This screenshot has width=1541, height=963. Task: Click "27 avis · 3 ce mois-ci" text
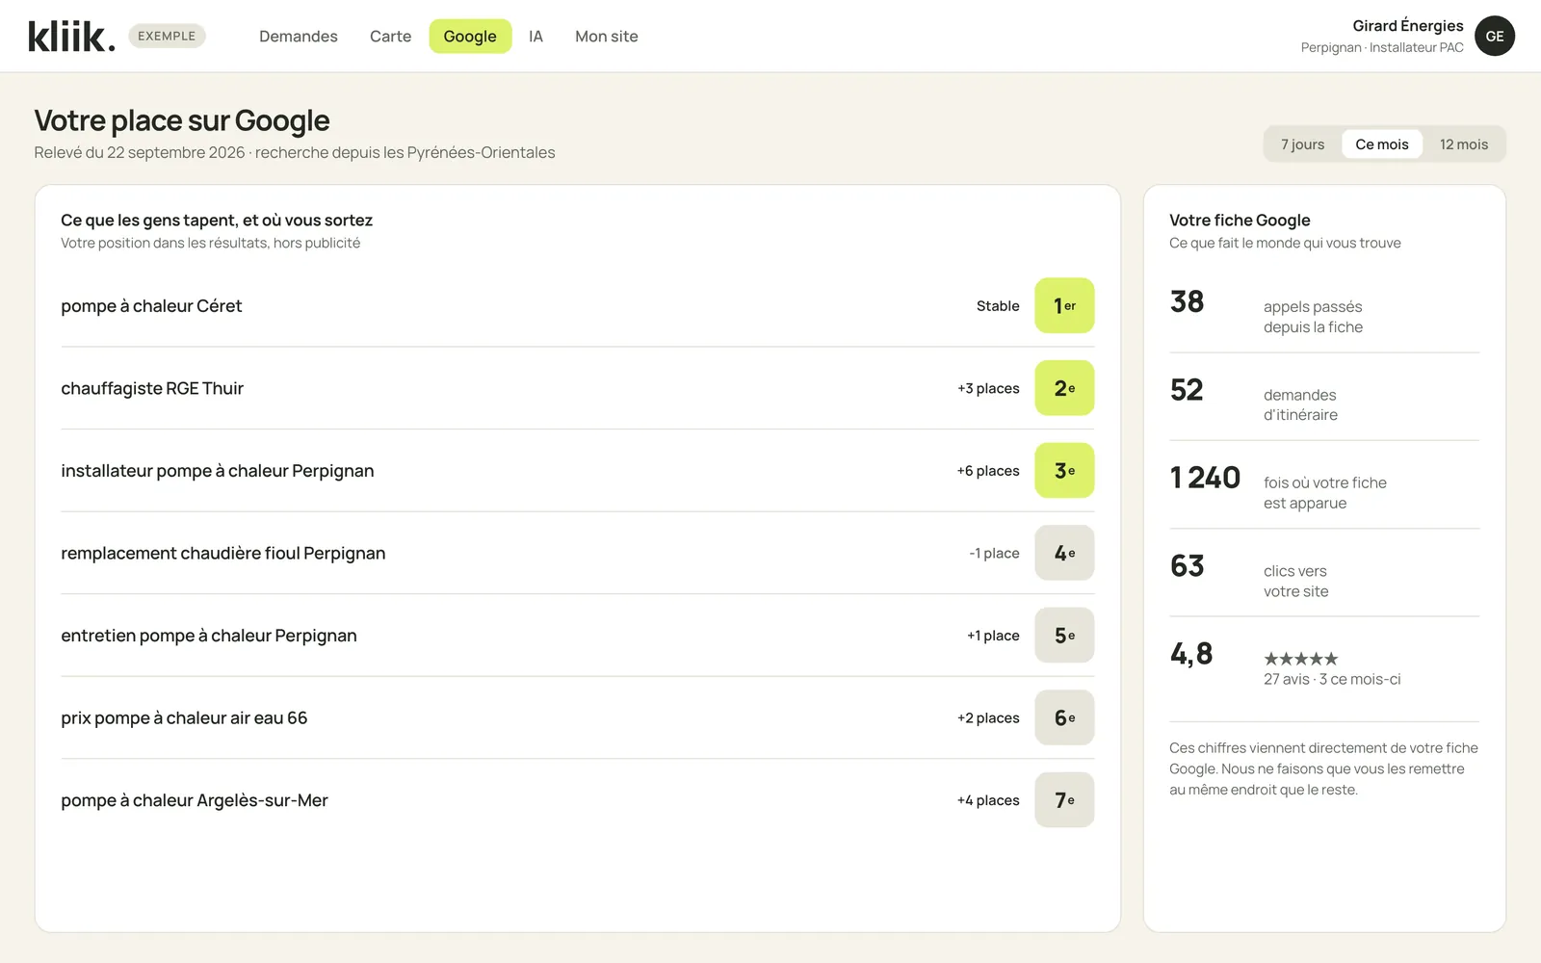point(1332,679)
